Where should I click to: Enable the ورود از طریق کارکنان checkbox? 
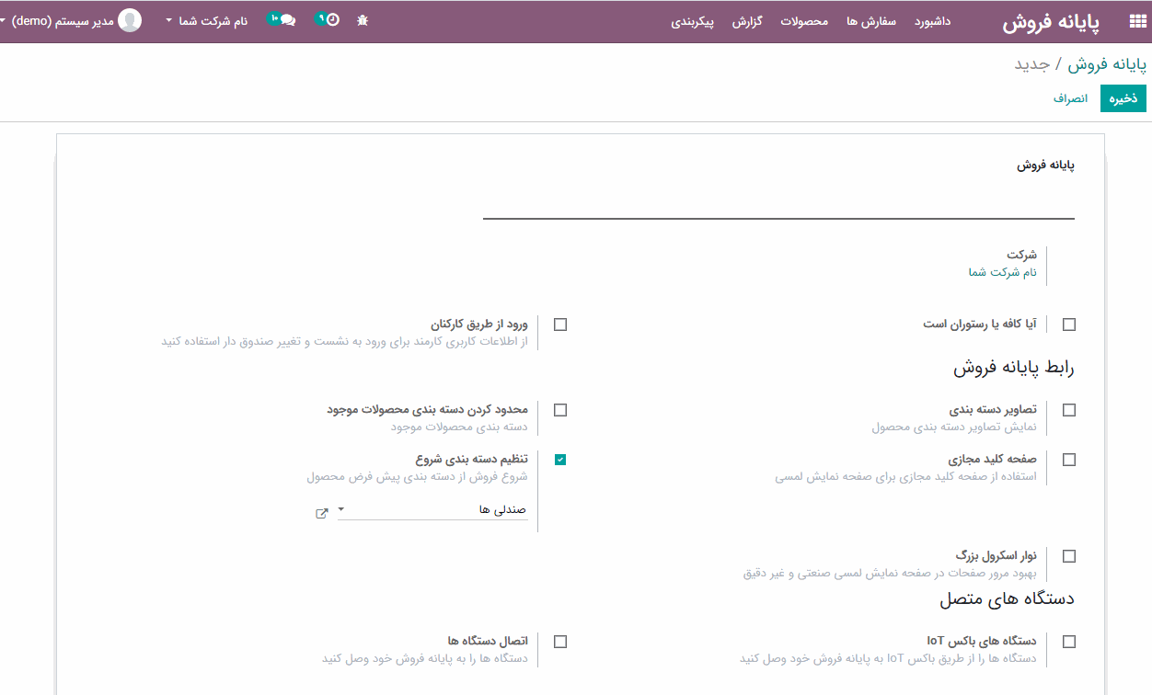[x=560, y=325]
